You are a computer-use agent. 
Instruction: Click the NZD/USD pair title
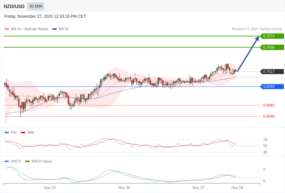(14, 6)
